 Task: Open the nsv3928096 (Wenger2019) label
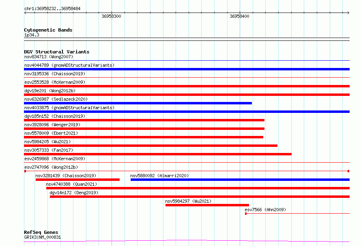[52, 125]
